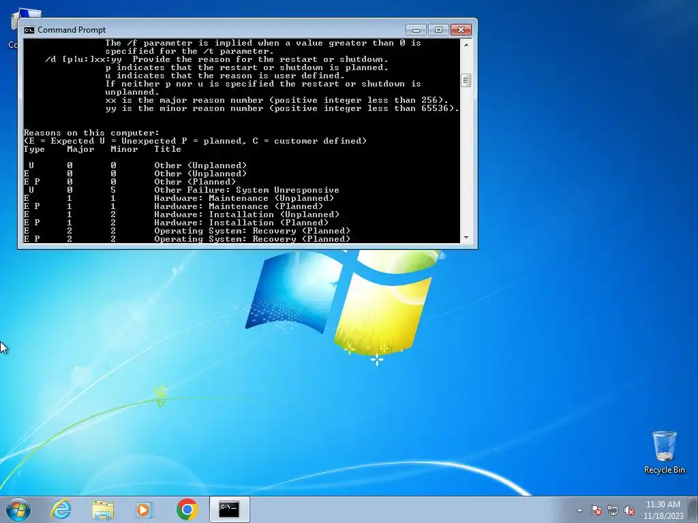
Task: Click the '/d [p|u:]xx:yy' parameter text
Action: 84,59
